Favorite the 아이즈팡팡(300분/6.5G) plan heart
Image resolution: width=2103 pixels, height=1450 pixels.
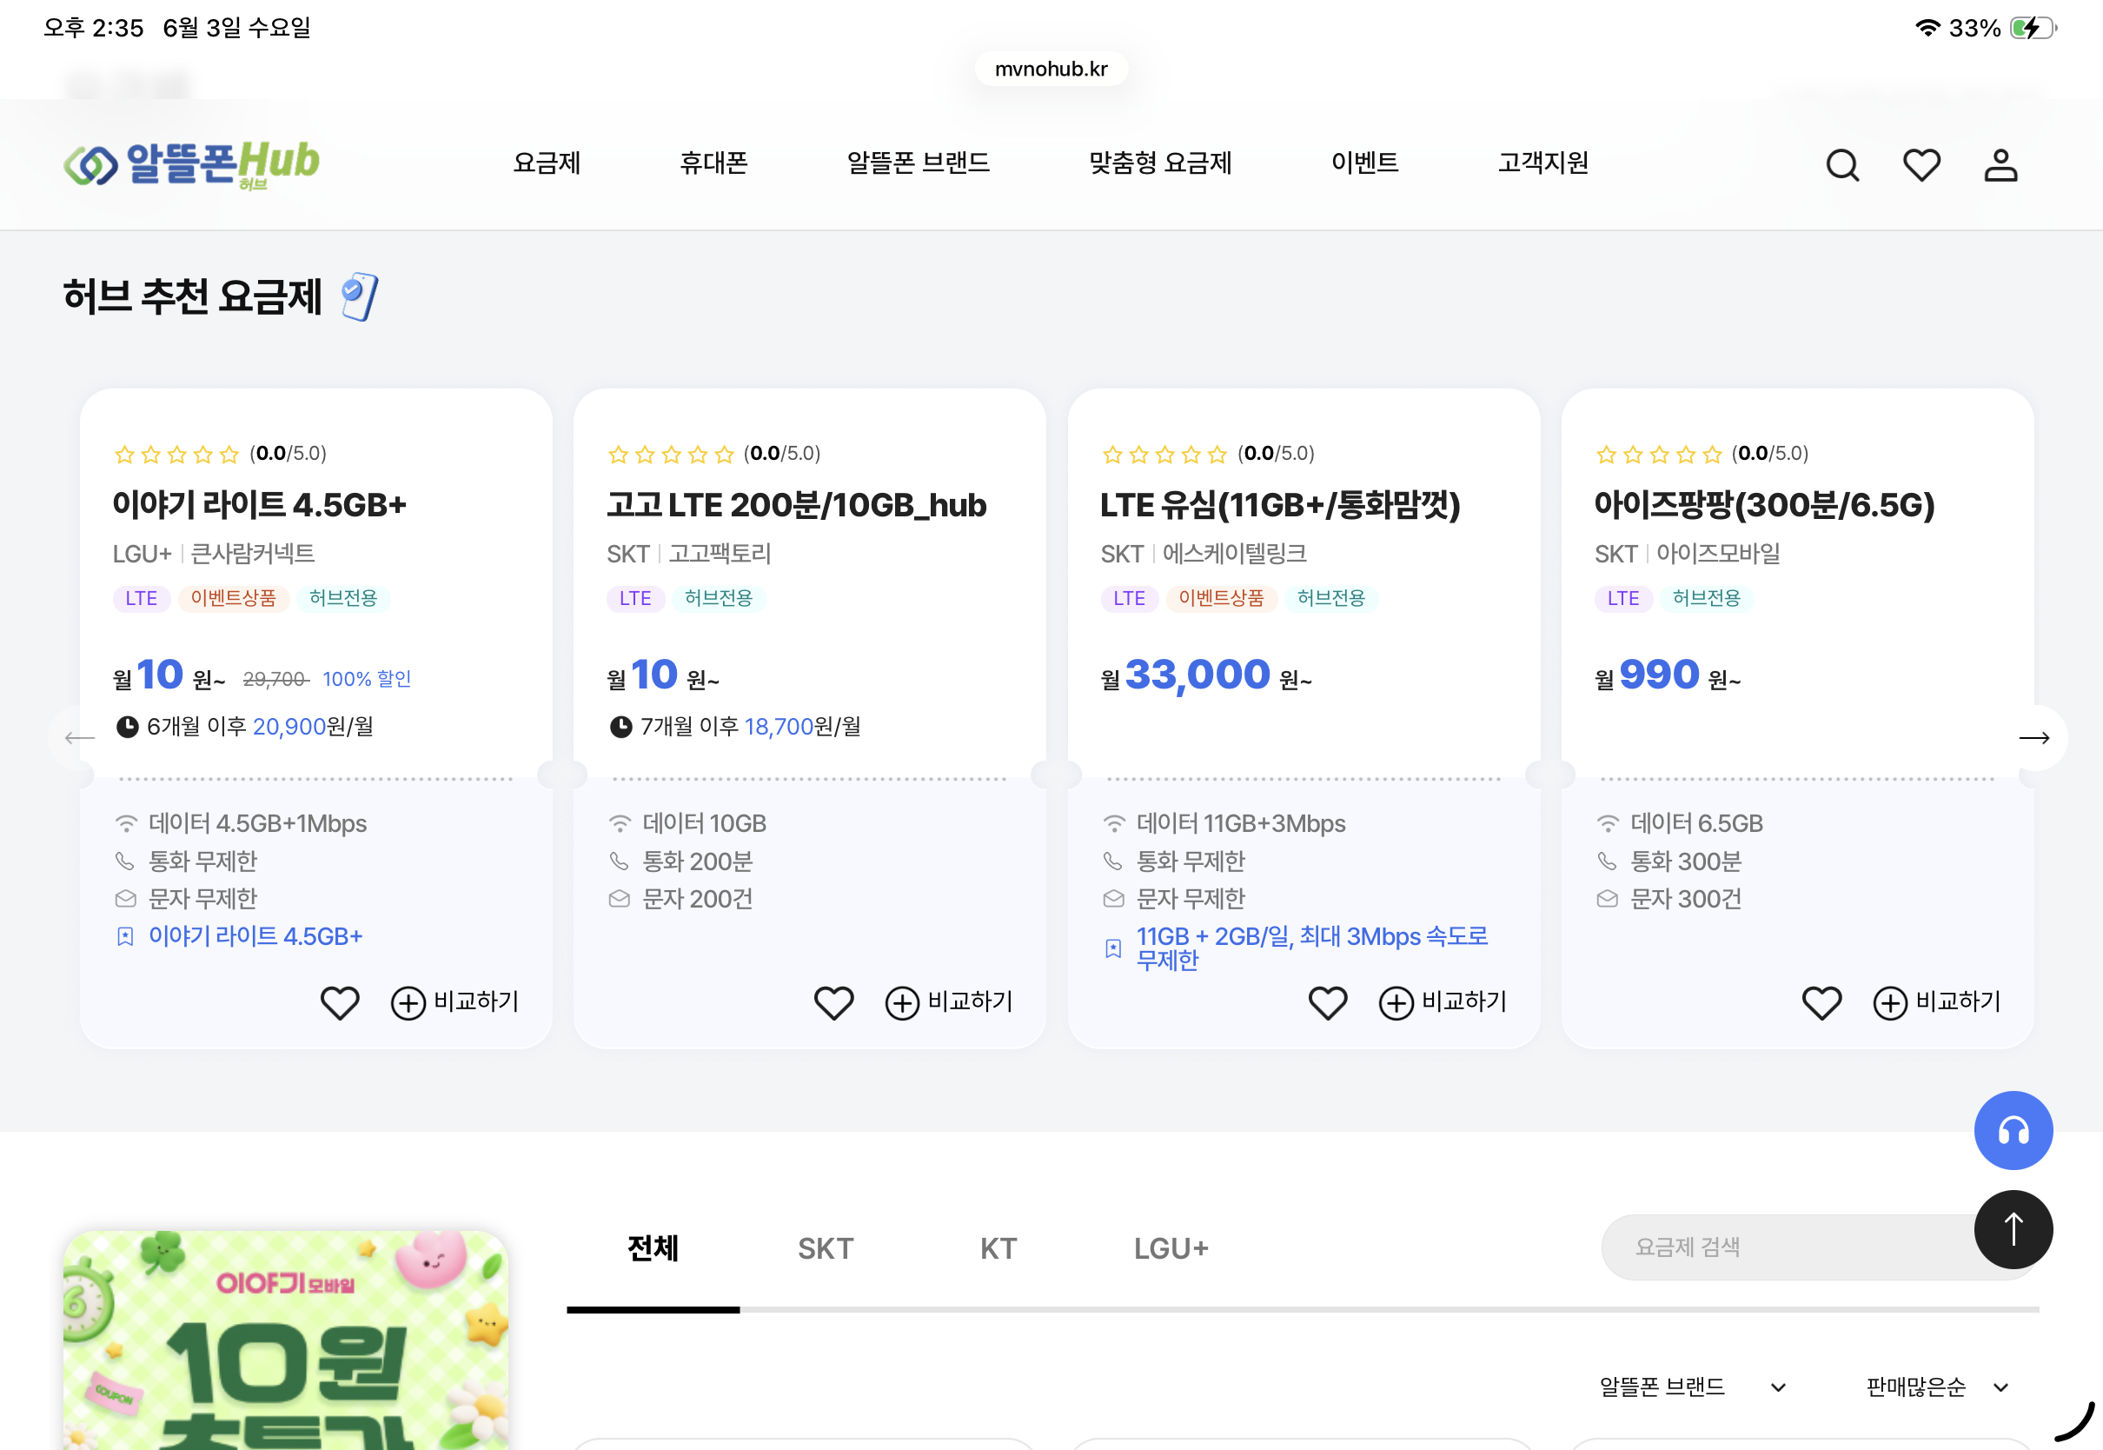1821,1002
